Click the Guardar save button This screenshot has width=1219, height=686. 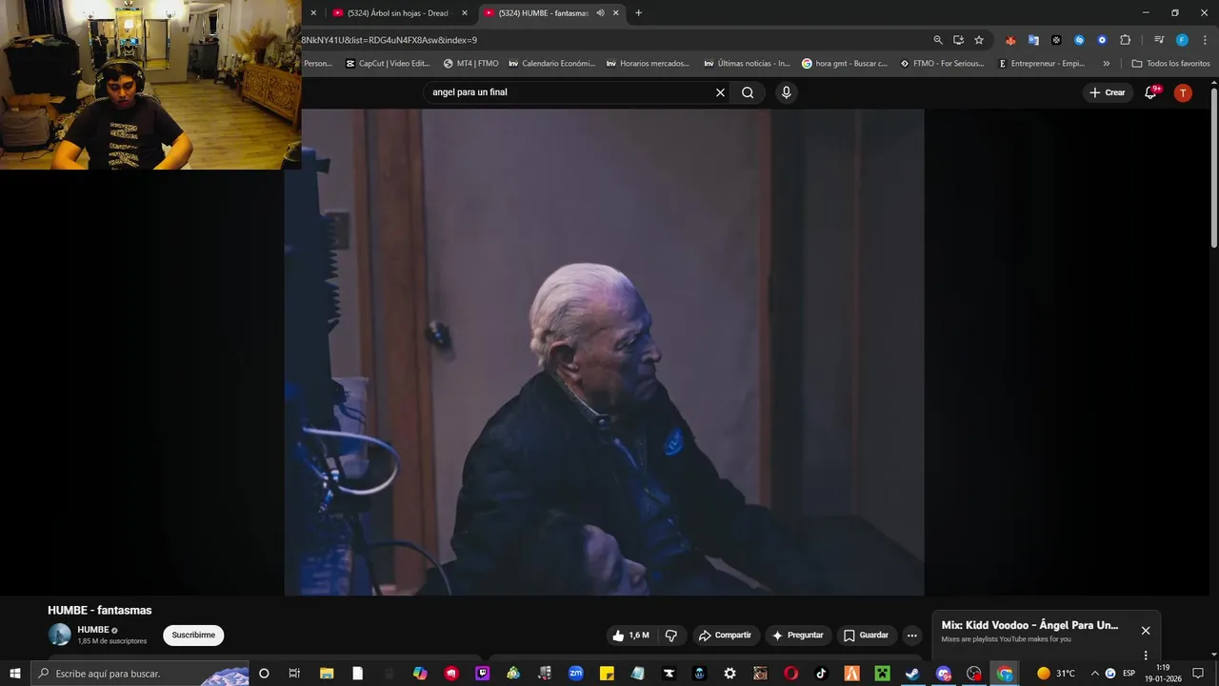pos(866,636)
